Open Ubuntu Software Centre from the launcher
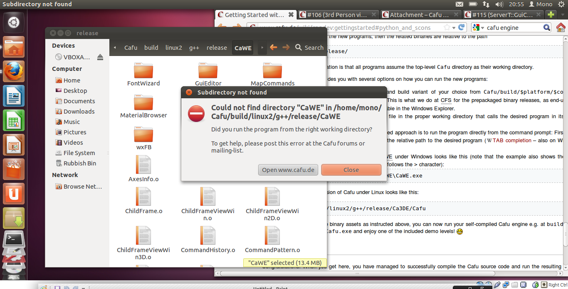Screen dimensions: 568x289 click(x=14, y=169)
